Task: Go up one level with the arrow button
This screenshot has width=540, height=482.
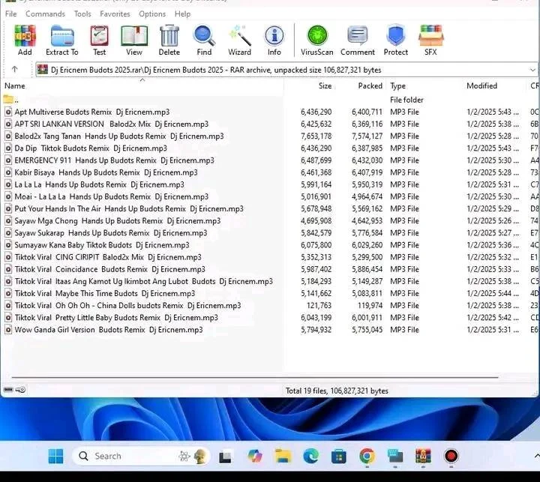Action: [x=14, y=70]
